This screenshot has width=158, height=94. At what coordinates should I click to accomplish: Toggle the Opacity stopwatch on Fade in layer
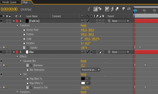(x=24, y=48)
